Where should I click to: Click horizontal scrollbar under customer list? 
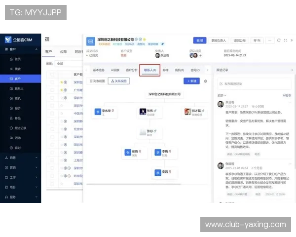[x=64, y=190]
